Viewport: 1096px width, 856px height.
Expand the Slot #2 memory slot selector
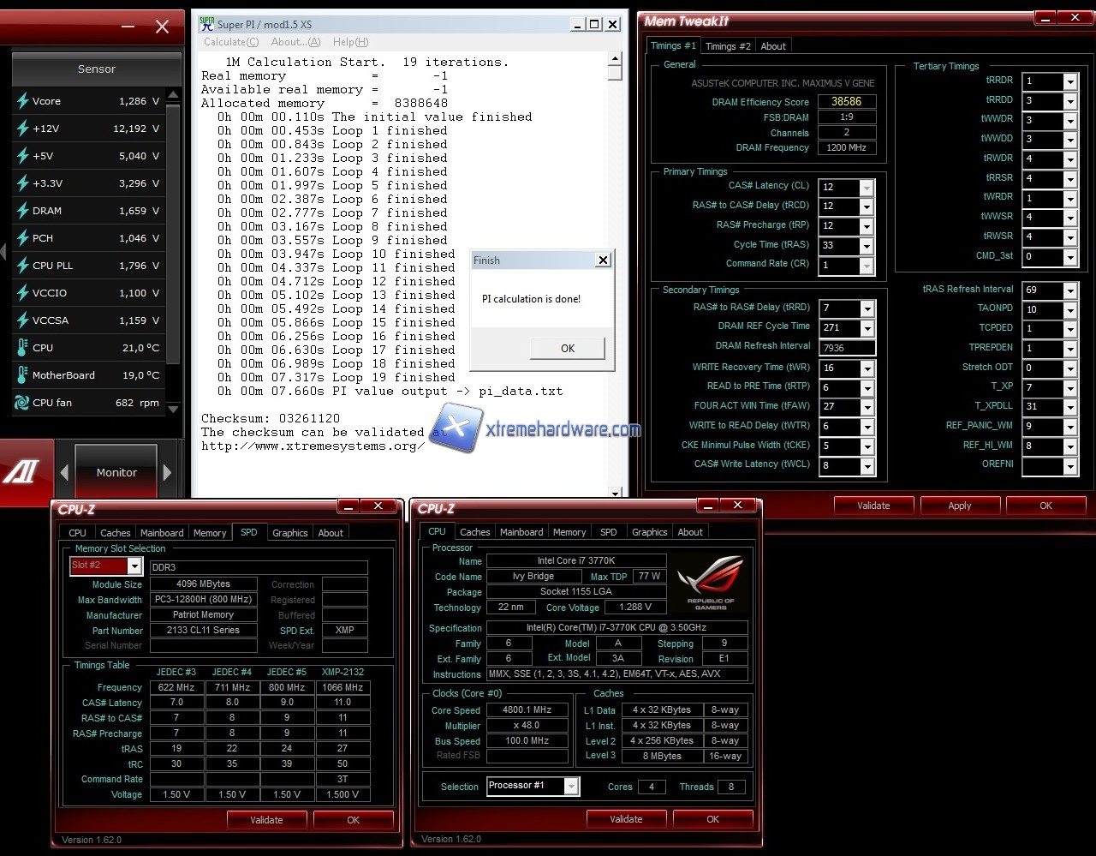coord(134,566)
